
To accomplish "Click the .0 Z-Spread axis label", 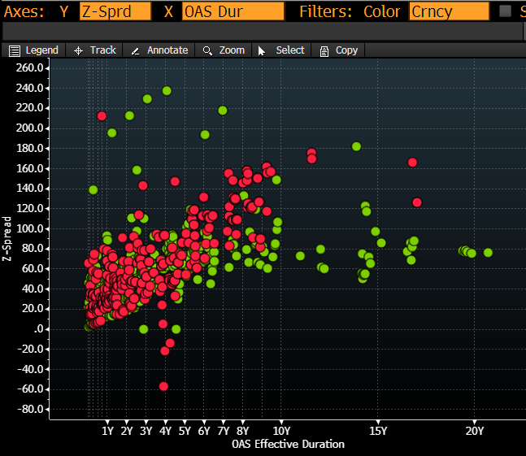I will pos(38,329).
